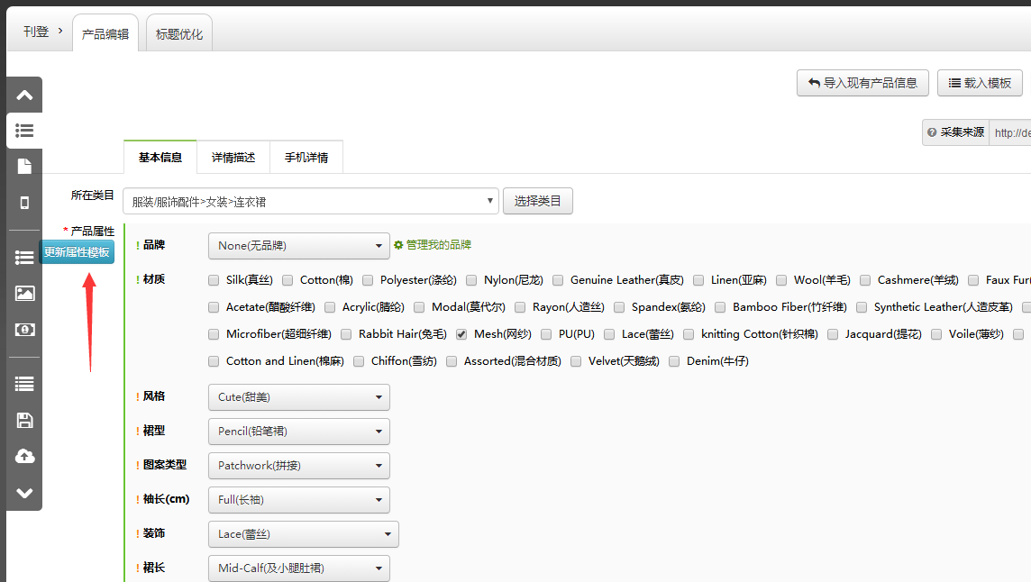Check the Silk(真丝) material checkbox

point(214,280)
